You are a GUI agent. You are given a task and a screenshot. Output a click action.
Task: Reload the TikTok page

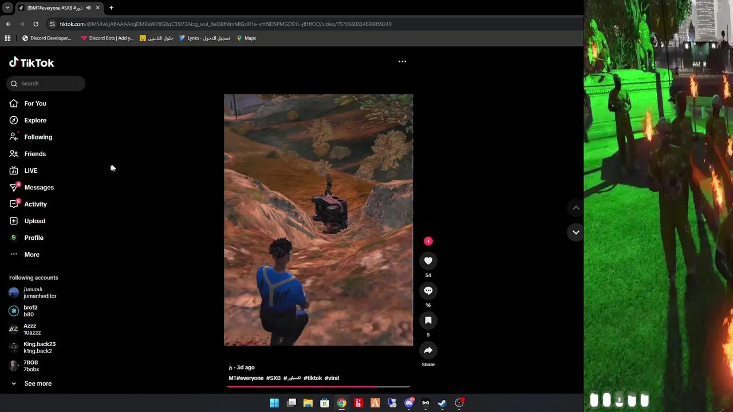click(36, 24)
